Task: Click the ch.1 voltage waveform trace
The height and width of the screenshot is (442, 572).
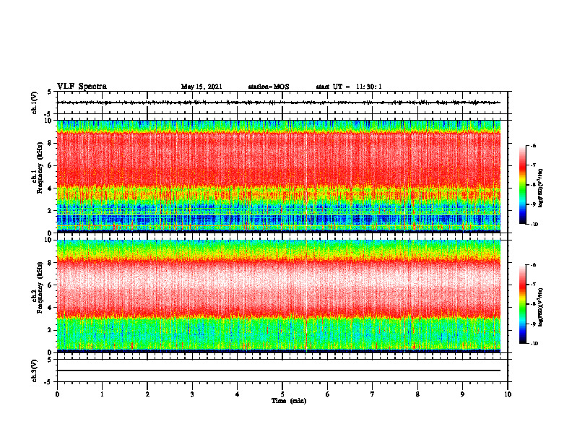Action: pos(279,103)
